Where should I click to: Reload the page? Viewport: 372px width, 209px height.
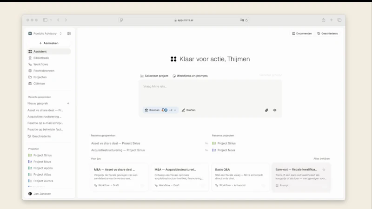pyautogui.click(x=246, y=20)
